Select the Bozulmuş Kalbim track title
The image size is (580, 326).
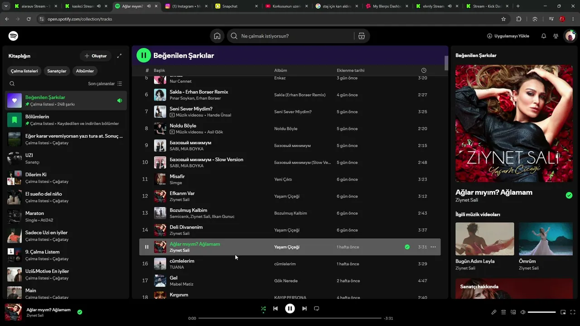pos(188,210)
